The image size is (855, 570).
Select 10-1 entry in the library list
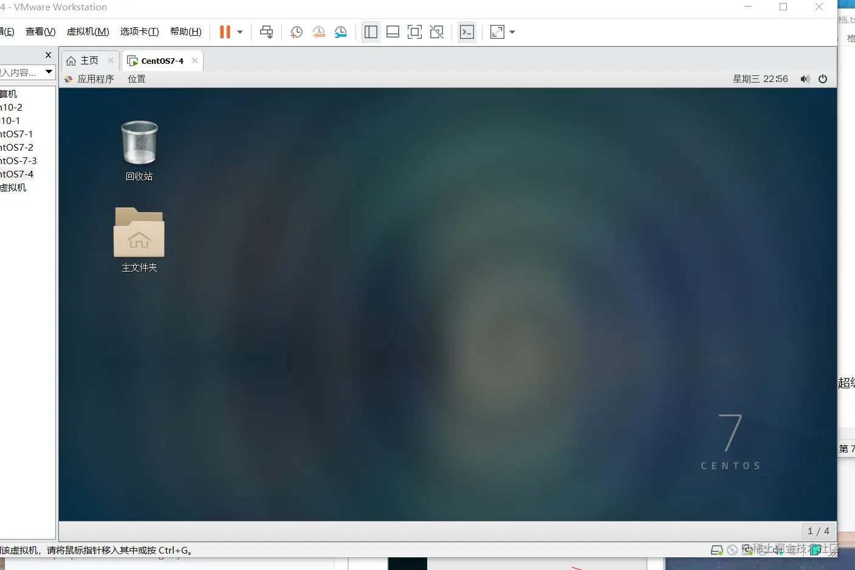pyautogui.click(x=10, y=120)
